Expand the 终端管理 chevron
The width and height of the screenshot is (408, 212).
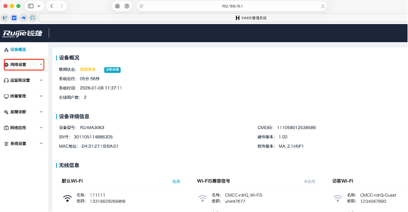click(41, 96)
